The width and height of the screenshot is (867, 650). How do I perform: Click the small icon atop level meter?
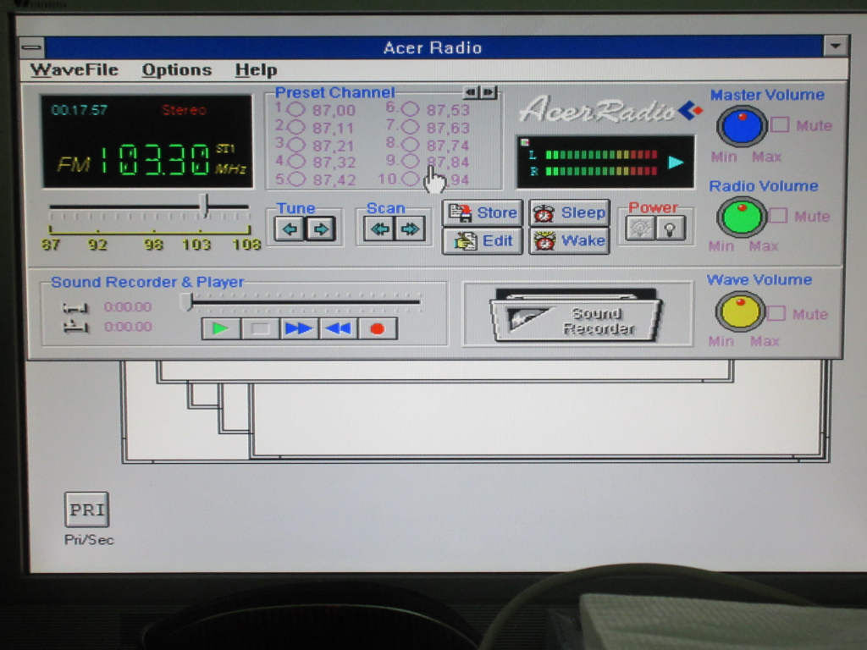tap(525, 142)
